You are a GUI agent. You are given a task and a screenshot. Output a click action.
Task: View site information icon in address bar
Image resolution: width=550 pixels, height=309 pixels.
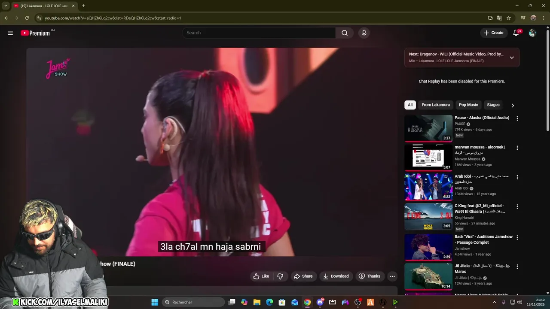click(39, 18)
